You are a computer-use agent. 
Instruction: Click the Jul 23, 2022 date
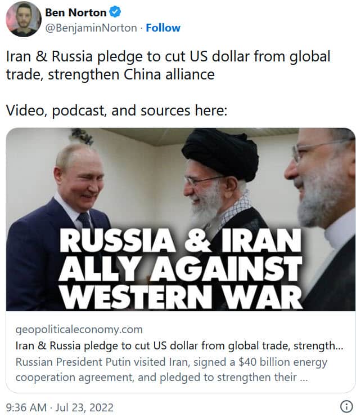pyautogui.click(x=84, y=407)
